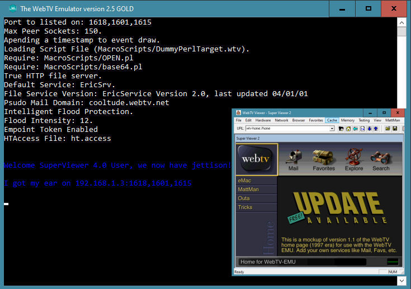Viewport: 411px width, 289px height.
Task: Open the Testing menu
Action: (364, 120)
